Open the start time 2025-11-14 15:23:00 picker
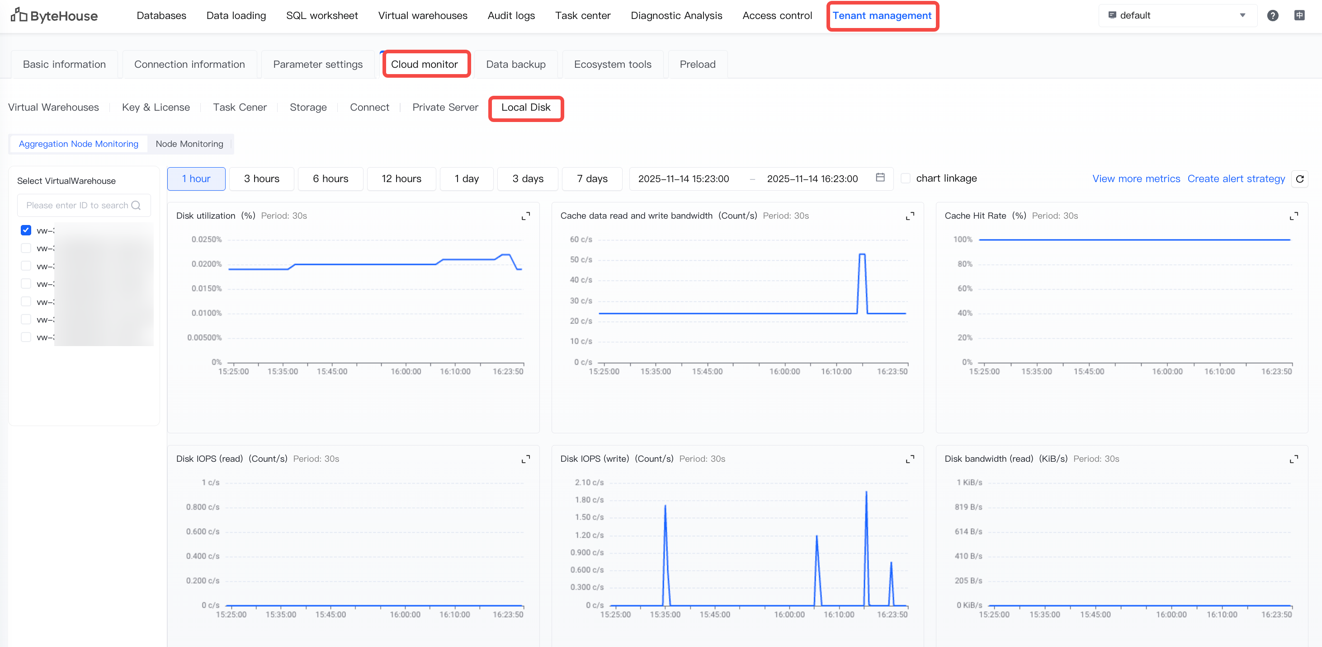Image resolution: width=1322 pixels, height=647 pixels. 683,179
